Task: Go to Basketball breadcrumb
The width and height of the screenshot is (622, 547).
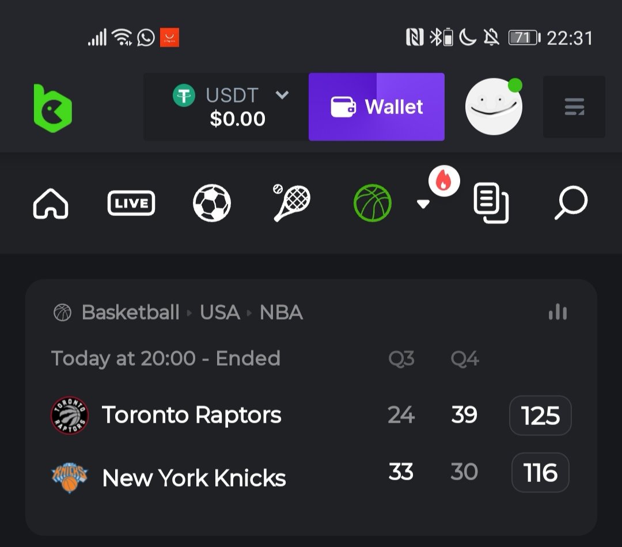Action: click(x=130, y=313)
